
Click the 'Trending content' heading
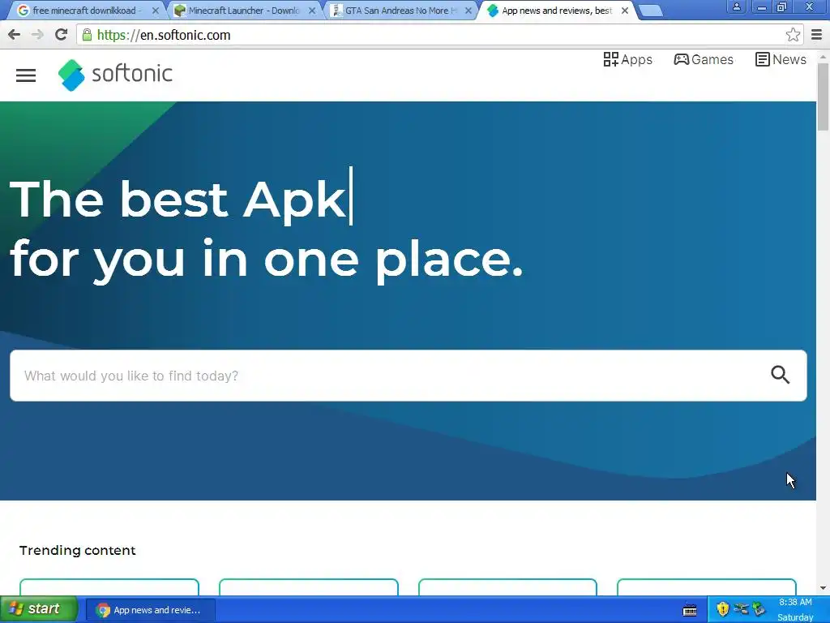point(78,551)
